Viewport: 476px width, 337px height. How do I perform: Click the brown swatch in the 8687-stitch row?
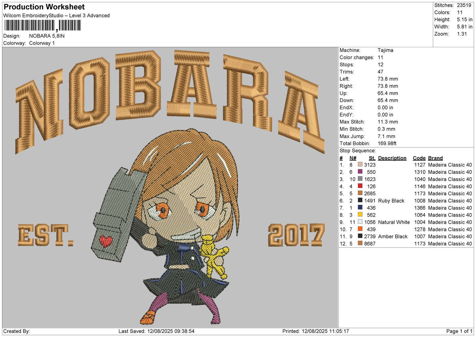pyautogui.click(x=360, y=243)
